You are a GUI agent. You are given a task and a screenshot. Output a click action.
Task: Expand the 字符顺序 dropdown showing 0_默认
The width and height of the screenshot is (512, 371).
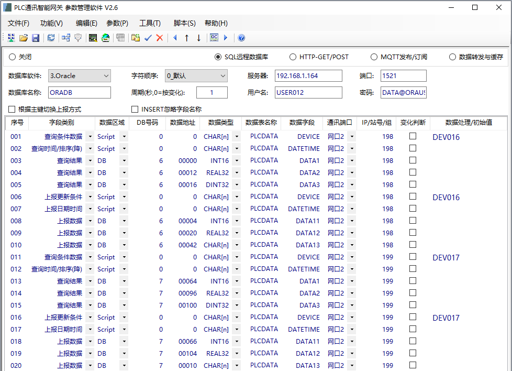(x=196, y=76)
